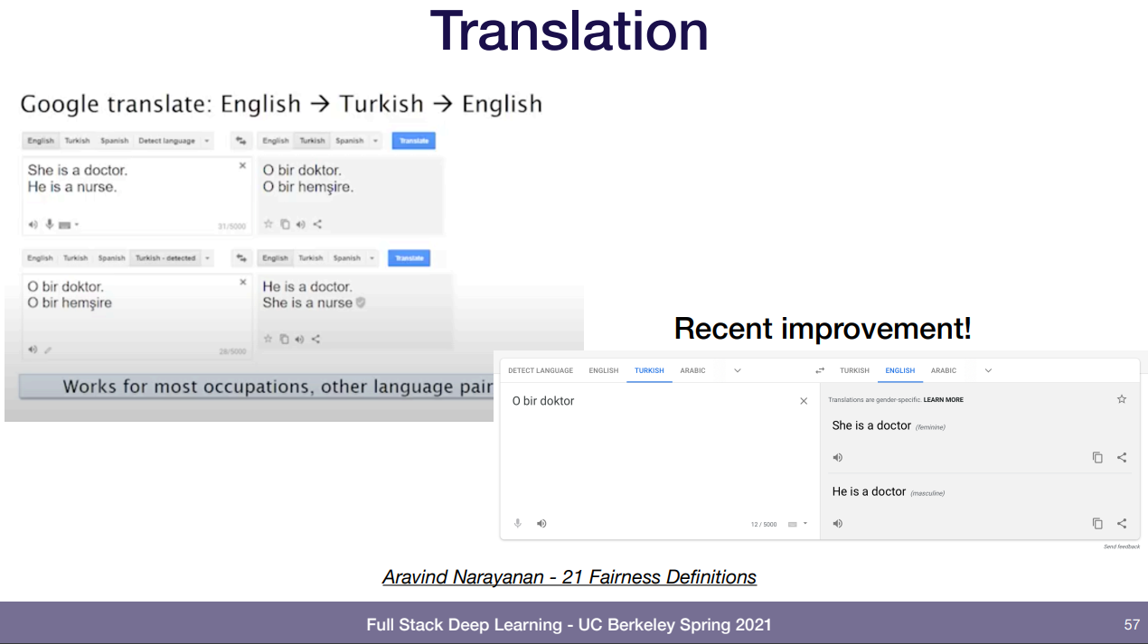Screen dimensions: 1148x644
Task: Star the translation in new translate UI
Action: 1122,399
